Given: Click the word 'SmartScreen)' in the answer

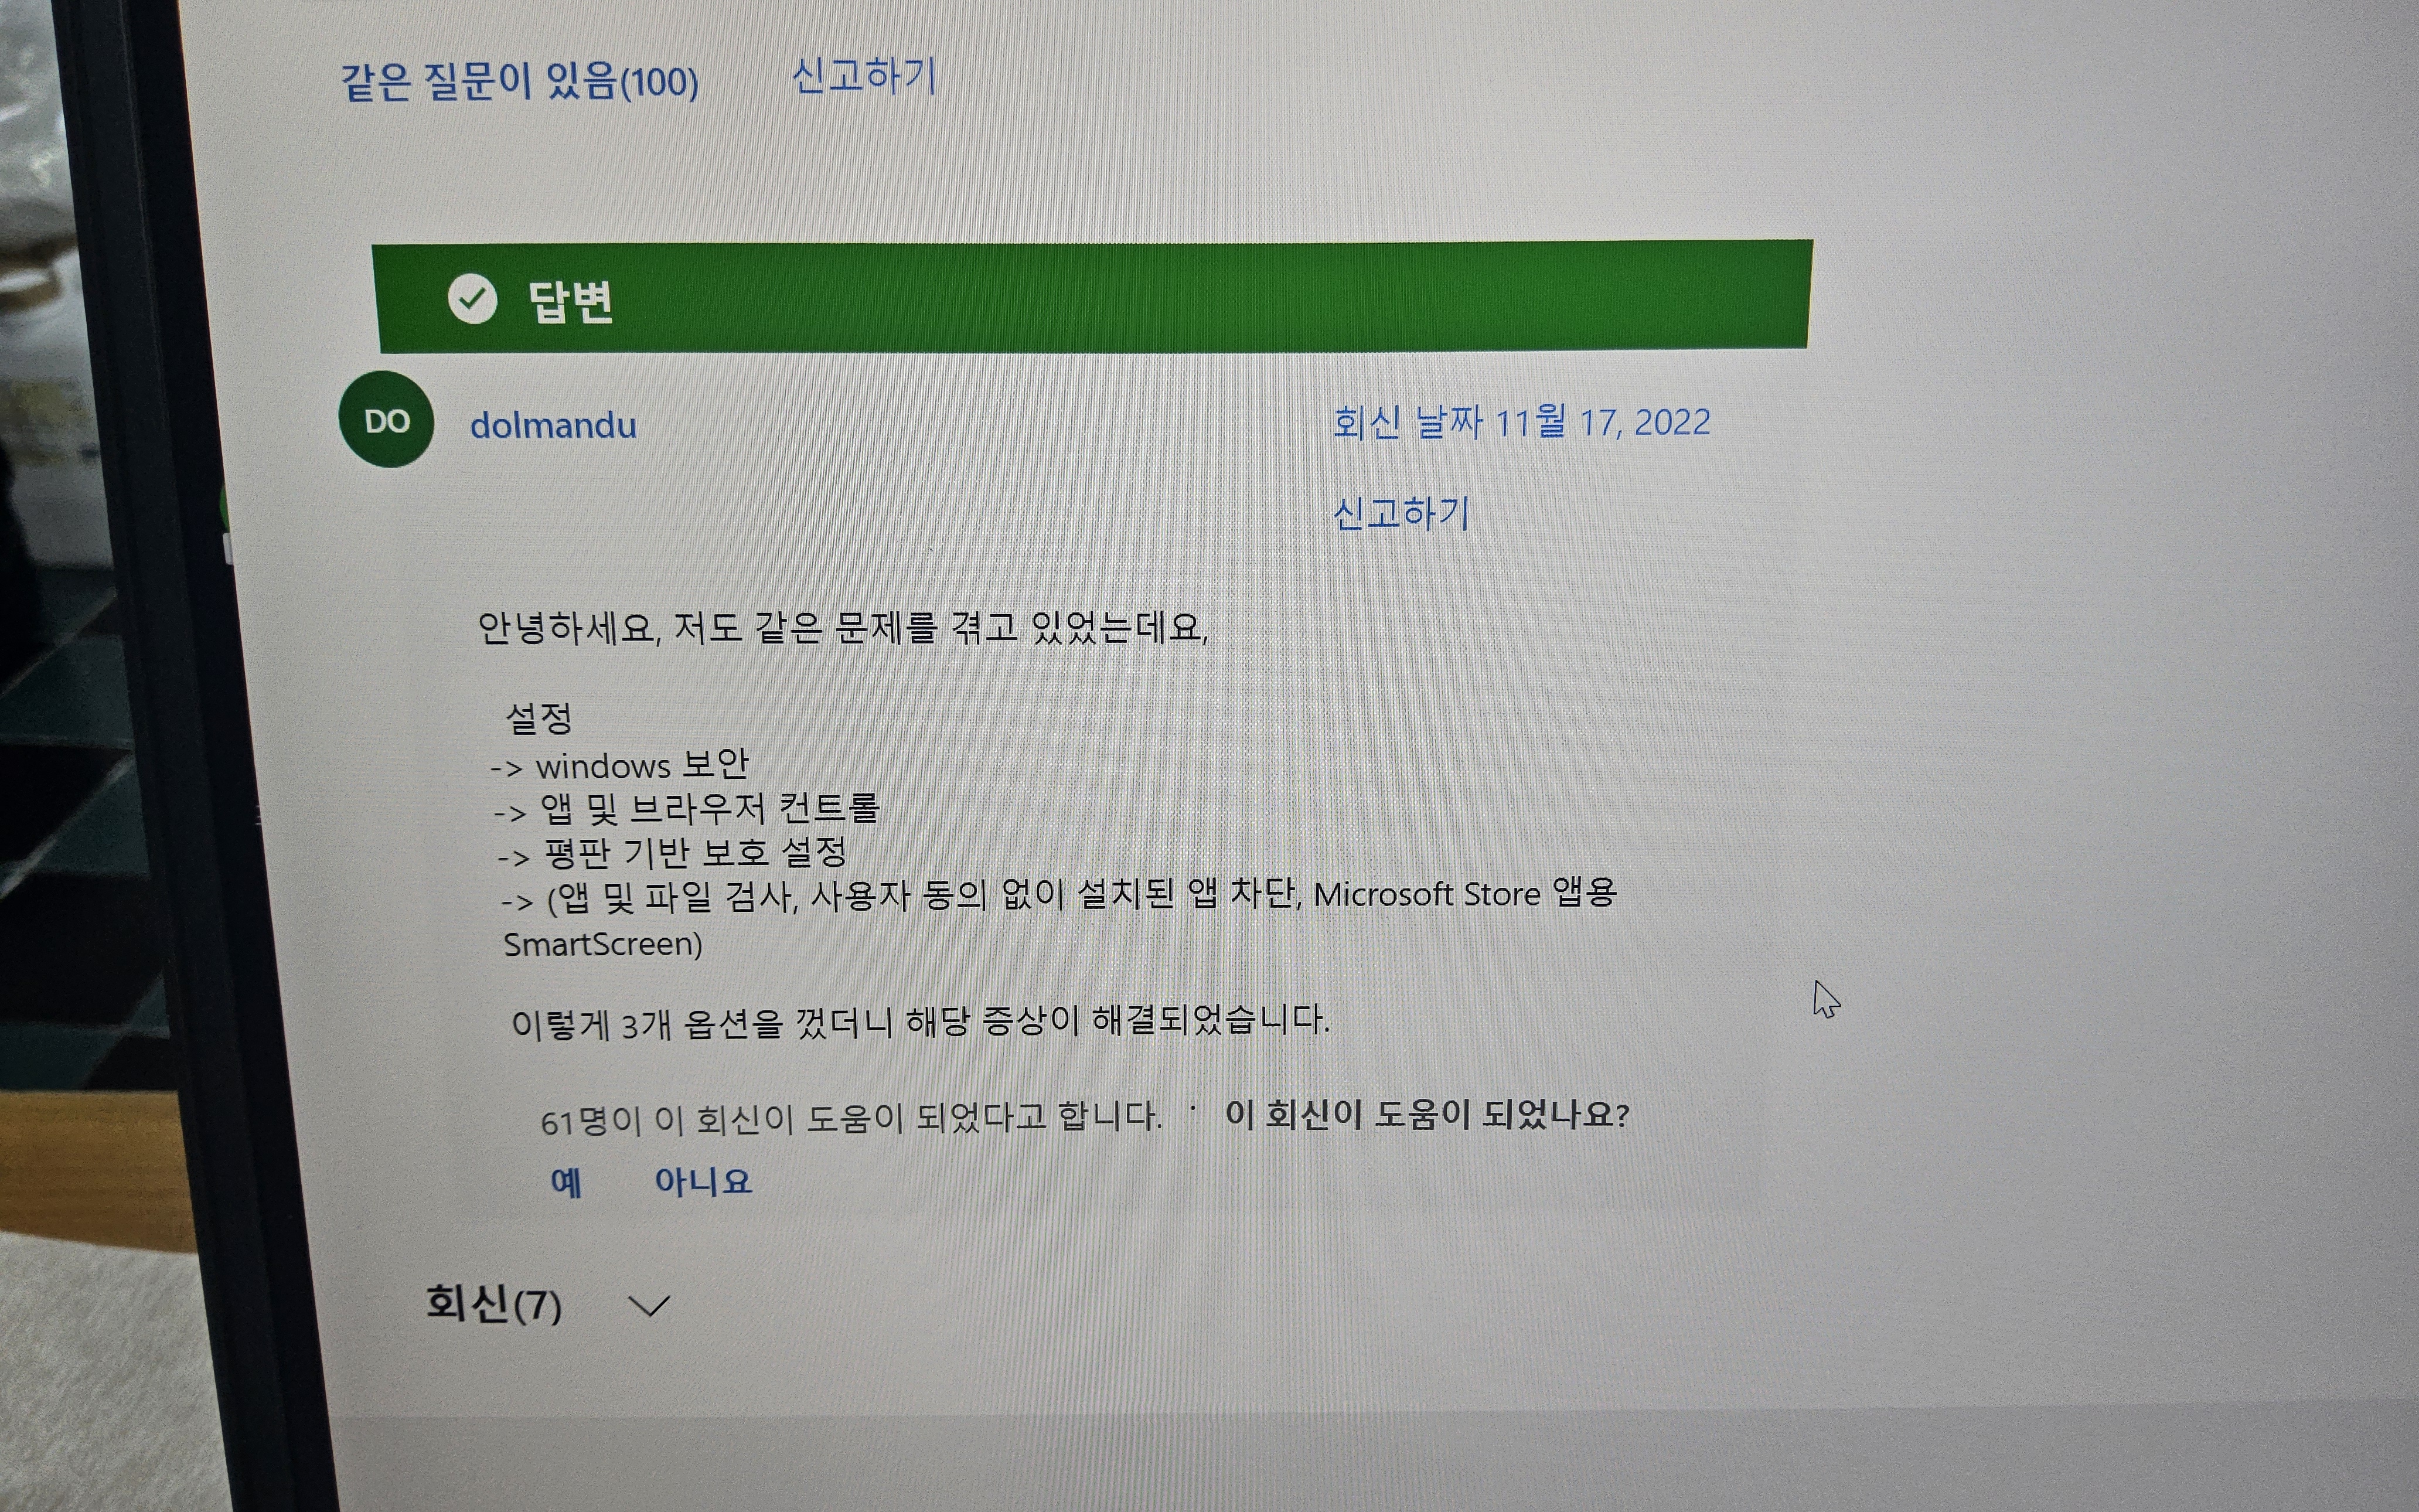Looking at the screenshot, I should tap(603, 944).
